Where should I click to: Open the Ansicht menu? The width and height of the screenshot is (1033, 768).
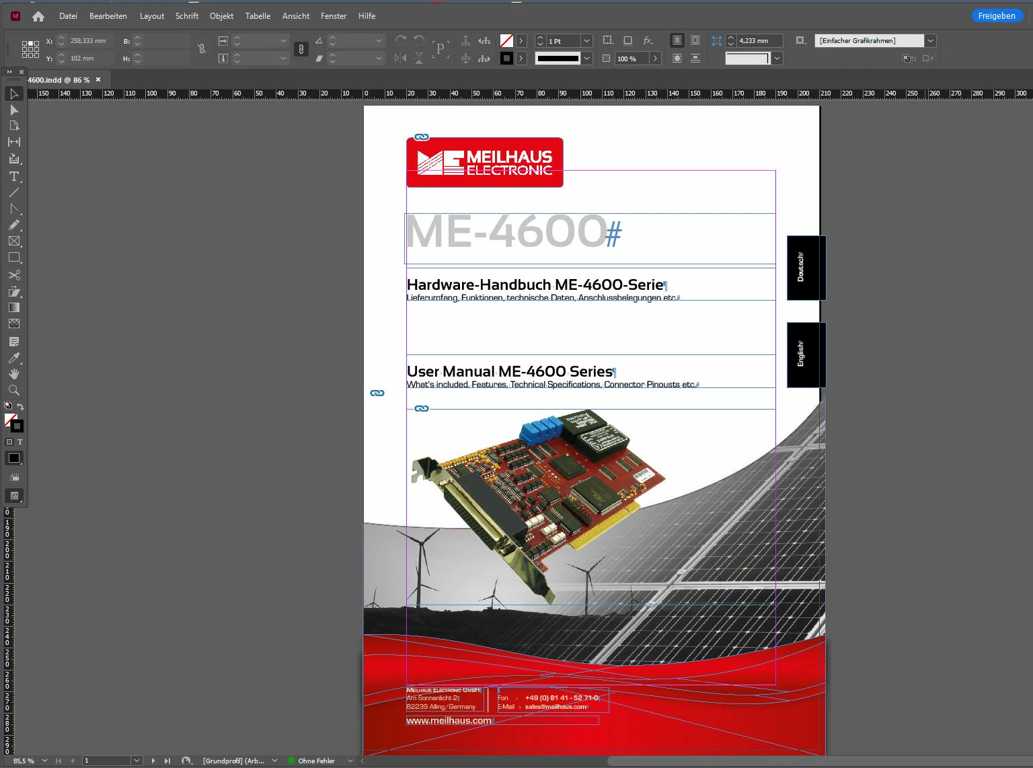(x=296, y=16)
